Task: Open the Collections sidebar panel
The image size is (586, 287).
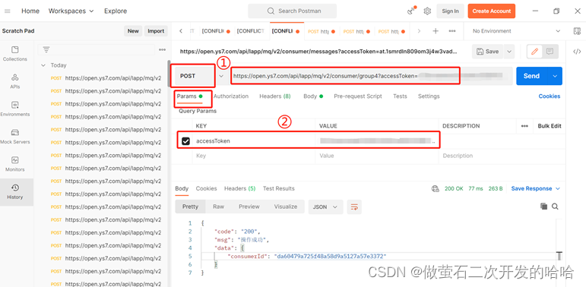Action: click(x=15, y=54)
